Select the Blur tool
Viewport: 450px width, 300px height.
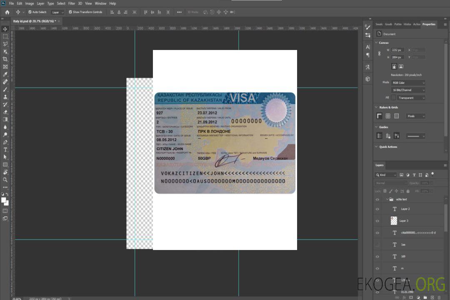tap(5, 127)
